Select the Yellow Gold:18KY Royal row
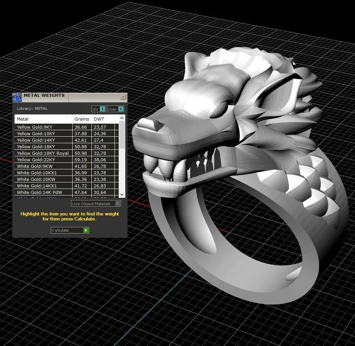This screenshot has height=346, width=355. click(66, 153)
